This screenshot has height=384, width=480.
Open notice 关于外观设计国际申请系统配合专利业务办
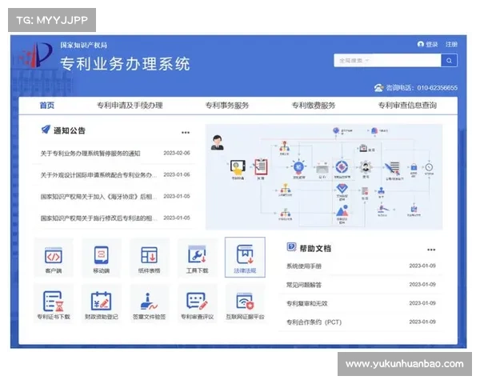(x=98, y=175)
